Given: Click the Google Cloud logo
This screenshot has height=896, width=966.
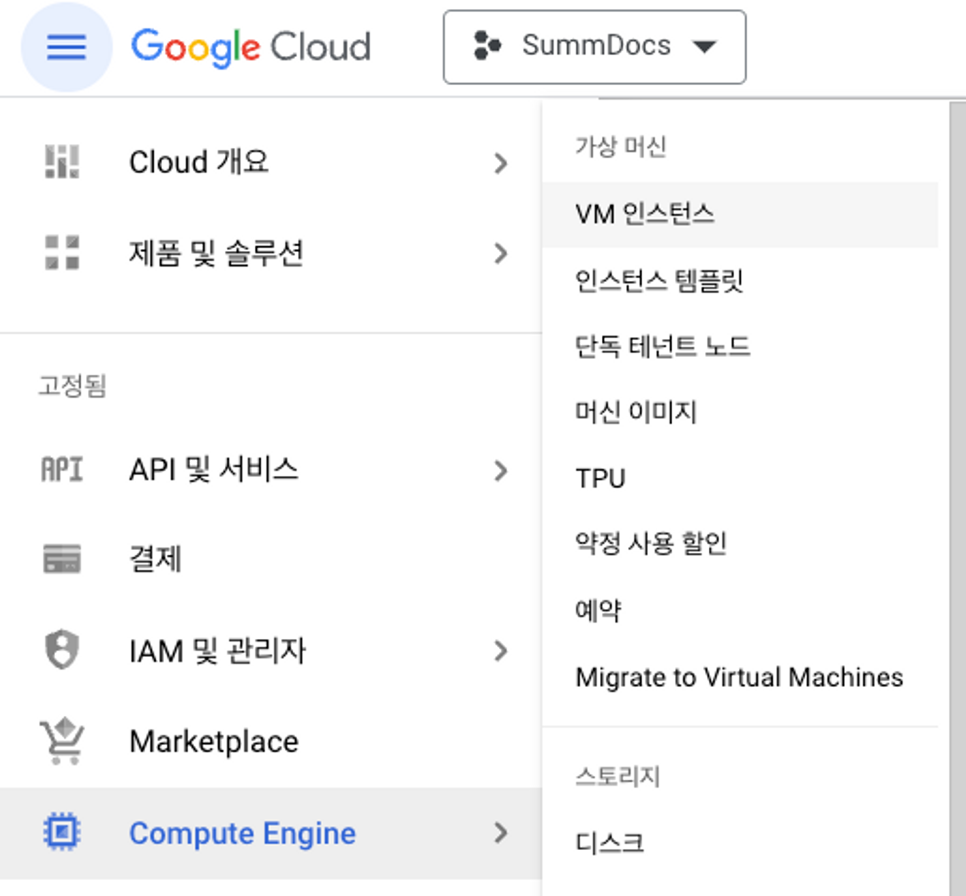Looking at the screenshot, I should point(250,47).
